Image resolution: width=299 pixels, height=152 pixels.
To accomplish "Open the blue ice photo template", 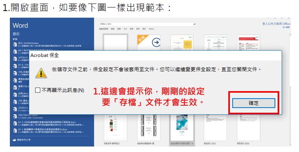I will coord(182,127).
